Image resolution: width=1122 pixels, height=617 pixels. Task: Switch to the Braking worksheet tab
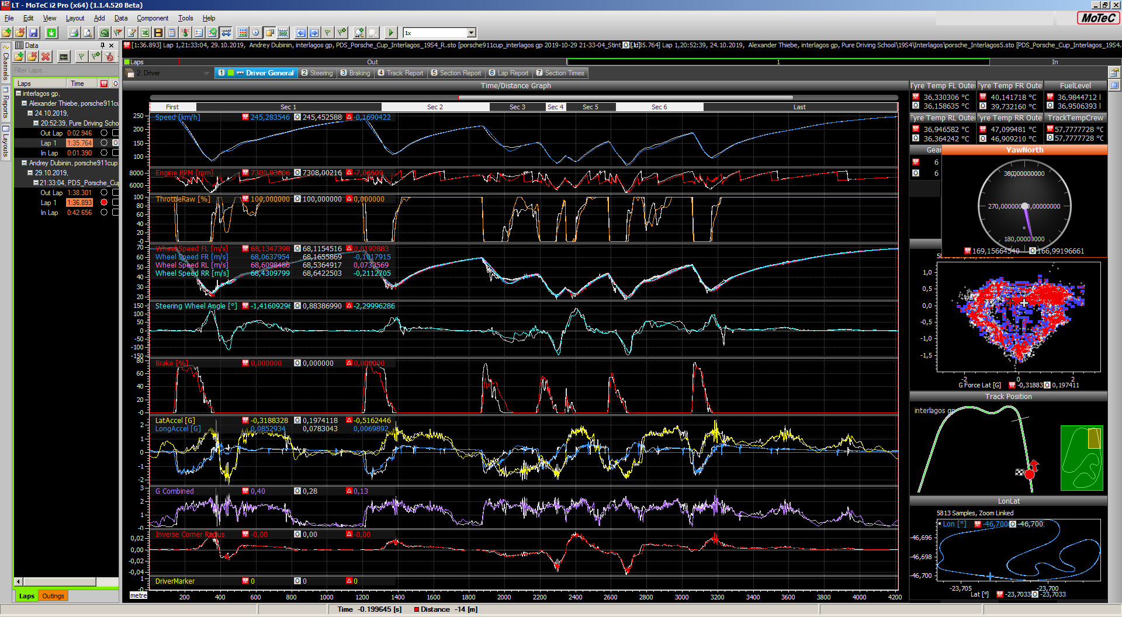(x=355, y=73)
